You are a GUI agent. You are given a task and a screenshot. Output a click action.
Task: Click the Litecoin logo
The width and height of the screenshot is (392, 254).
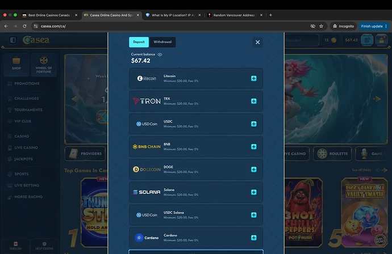[147, 78]
